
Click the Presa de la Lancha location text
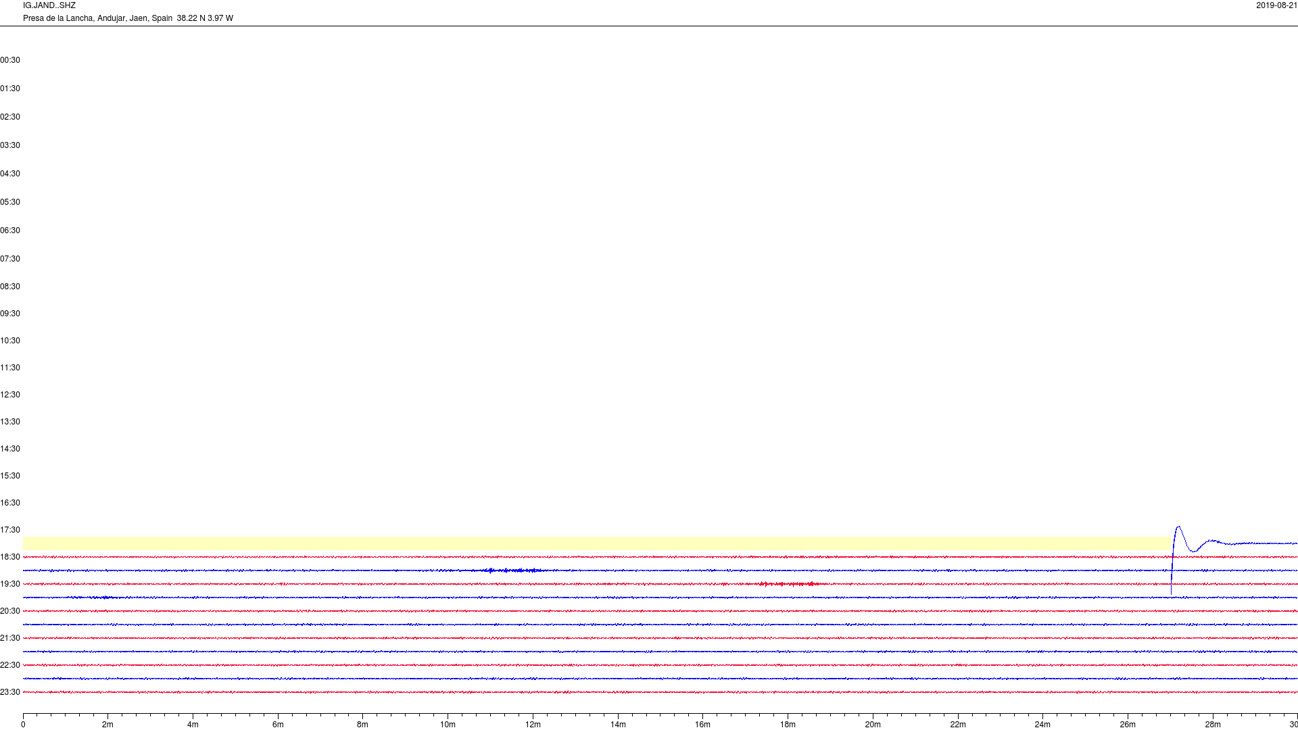click(128, 18)
